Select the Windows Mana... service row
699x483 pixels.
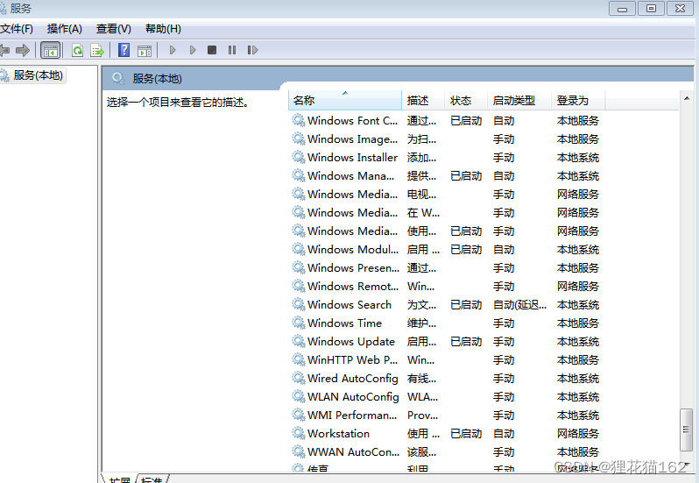pos(446,175)
